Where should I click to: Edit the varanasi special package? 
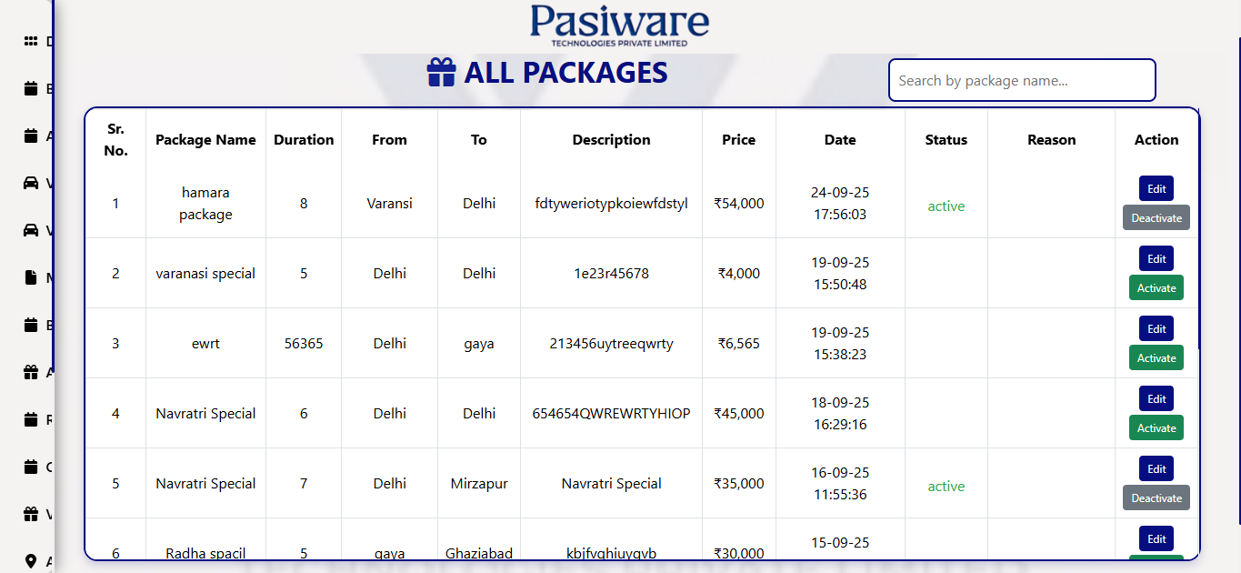(x=1156, y=258)
